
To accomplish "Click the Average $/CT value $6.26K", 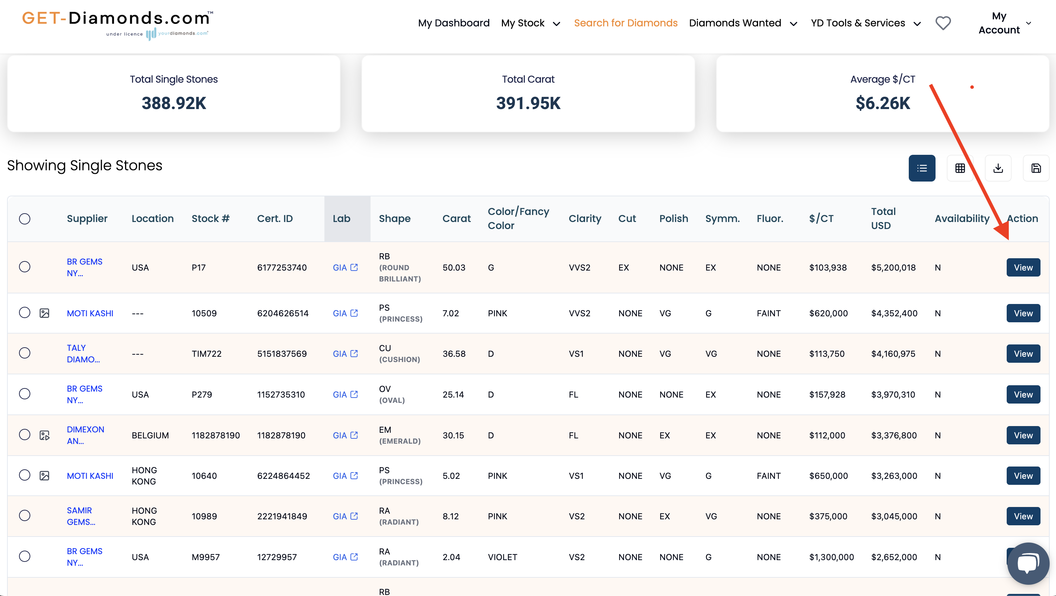I will tap(883, 103).
